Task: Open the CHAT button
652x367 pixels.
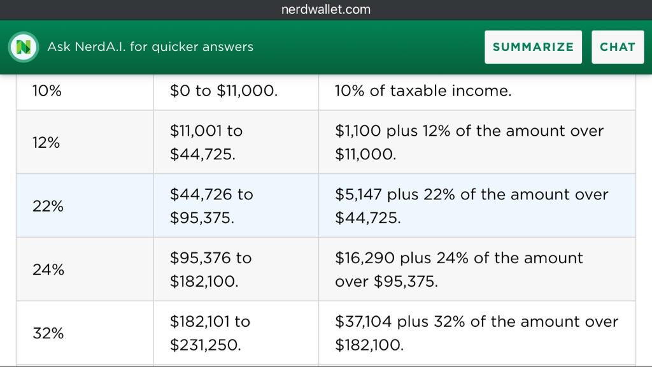Action: (618, 47)
